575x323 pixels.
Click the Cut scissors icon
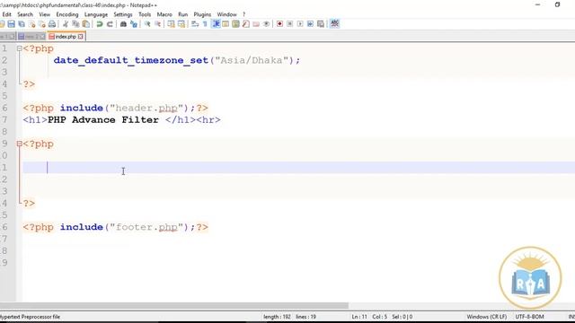coord(66,24)
